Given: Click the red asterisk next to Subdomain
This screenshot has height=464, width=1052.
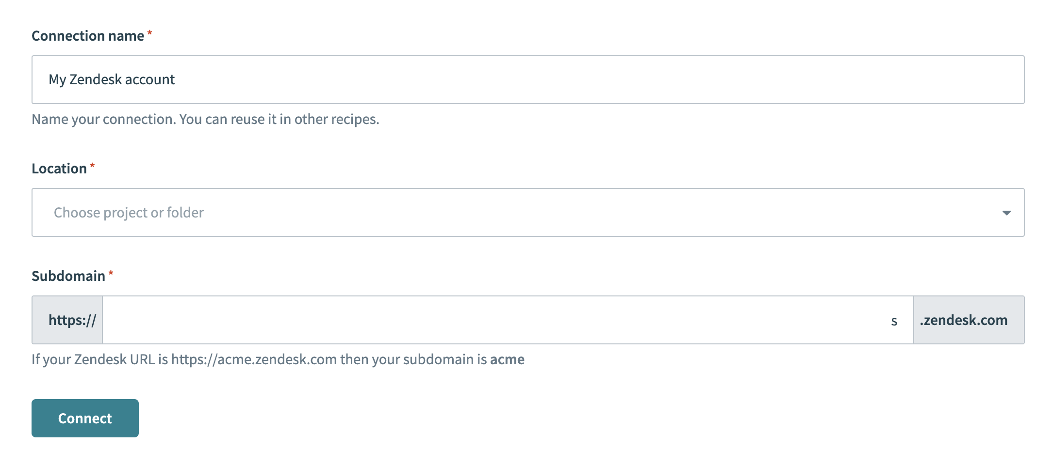Looking at the screenshot, I should (111, 274).
